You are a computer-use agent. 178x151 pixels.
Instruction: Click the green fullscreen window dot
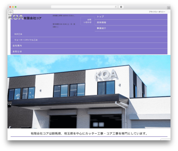[x=16, y=7]
